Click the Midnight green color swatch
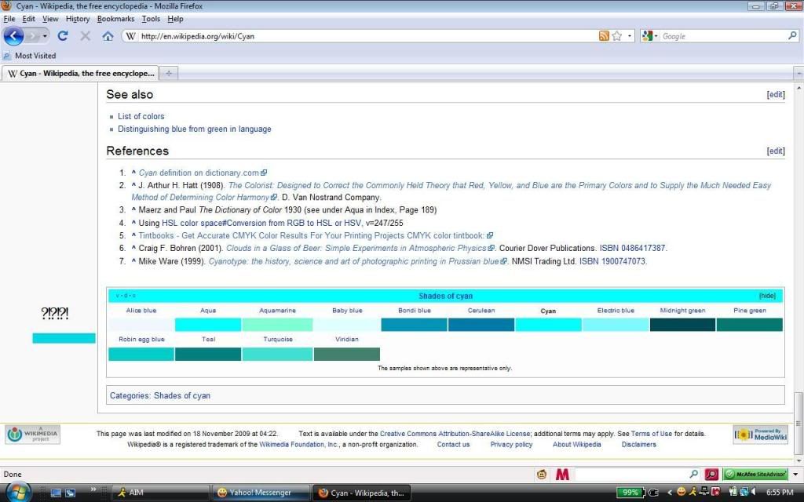The image size is (804, 502). (x=682, y=325)
